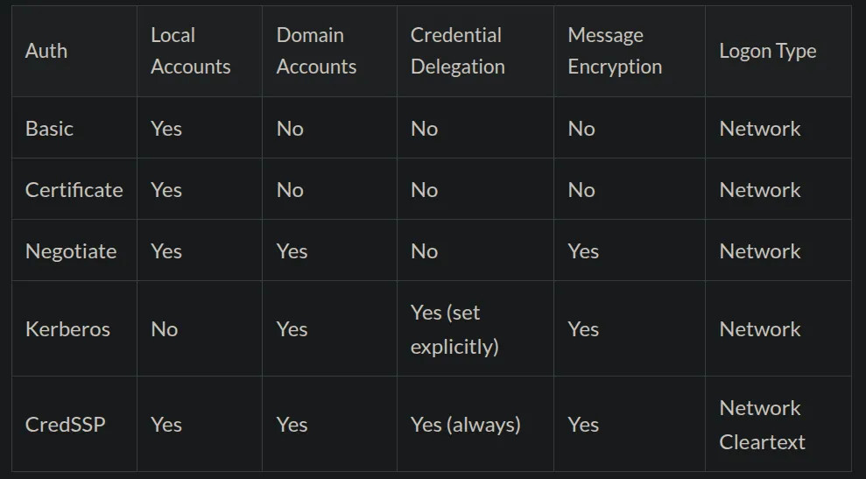Viewport: 866px width, 479px height.
Task: Click the 'Network Cleartext' logon type cell
Action: pyautogui.click(x=778, y=425)
